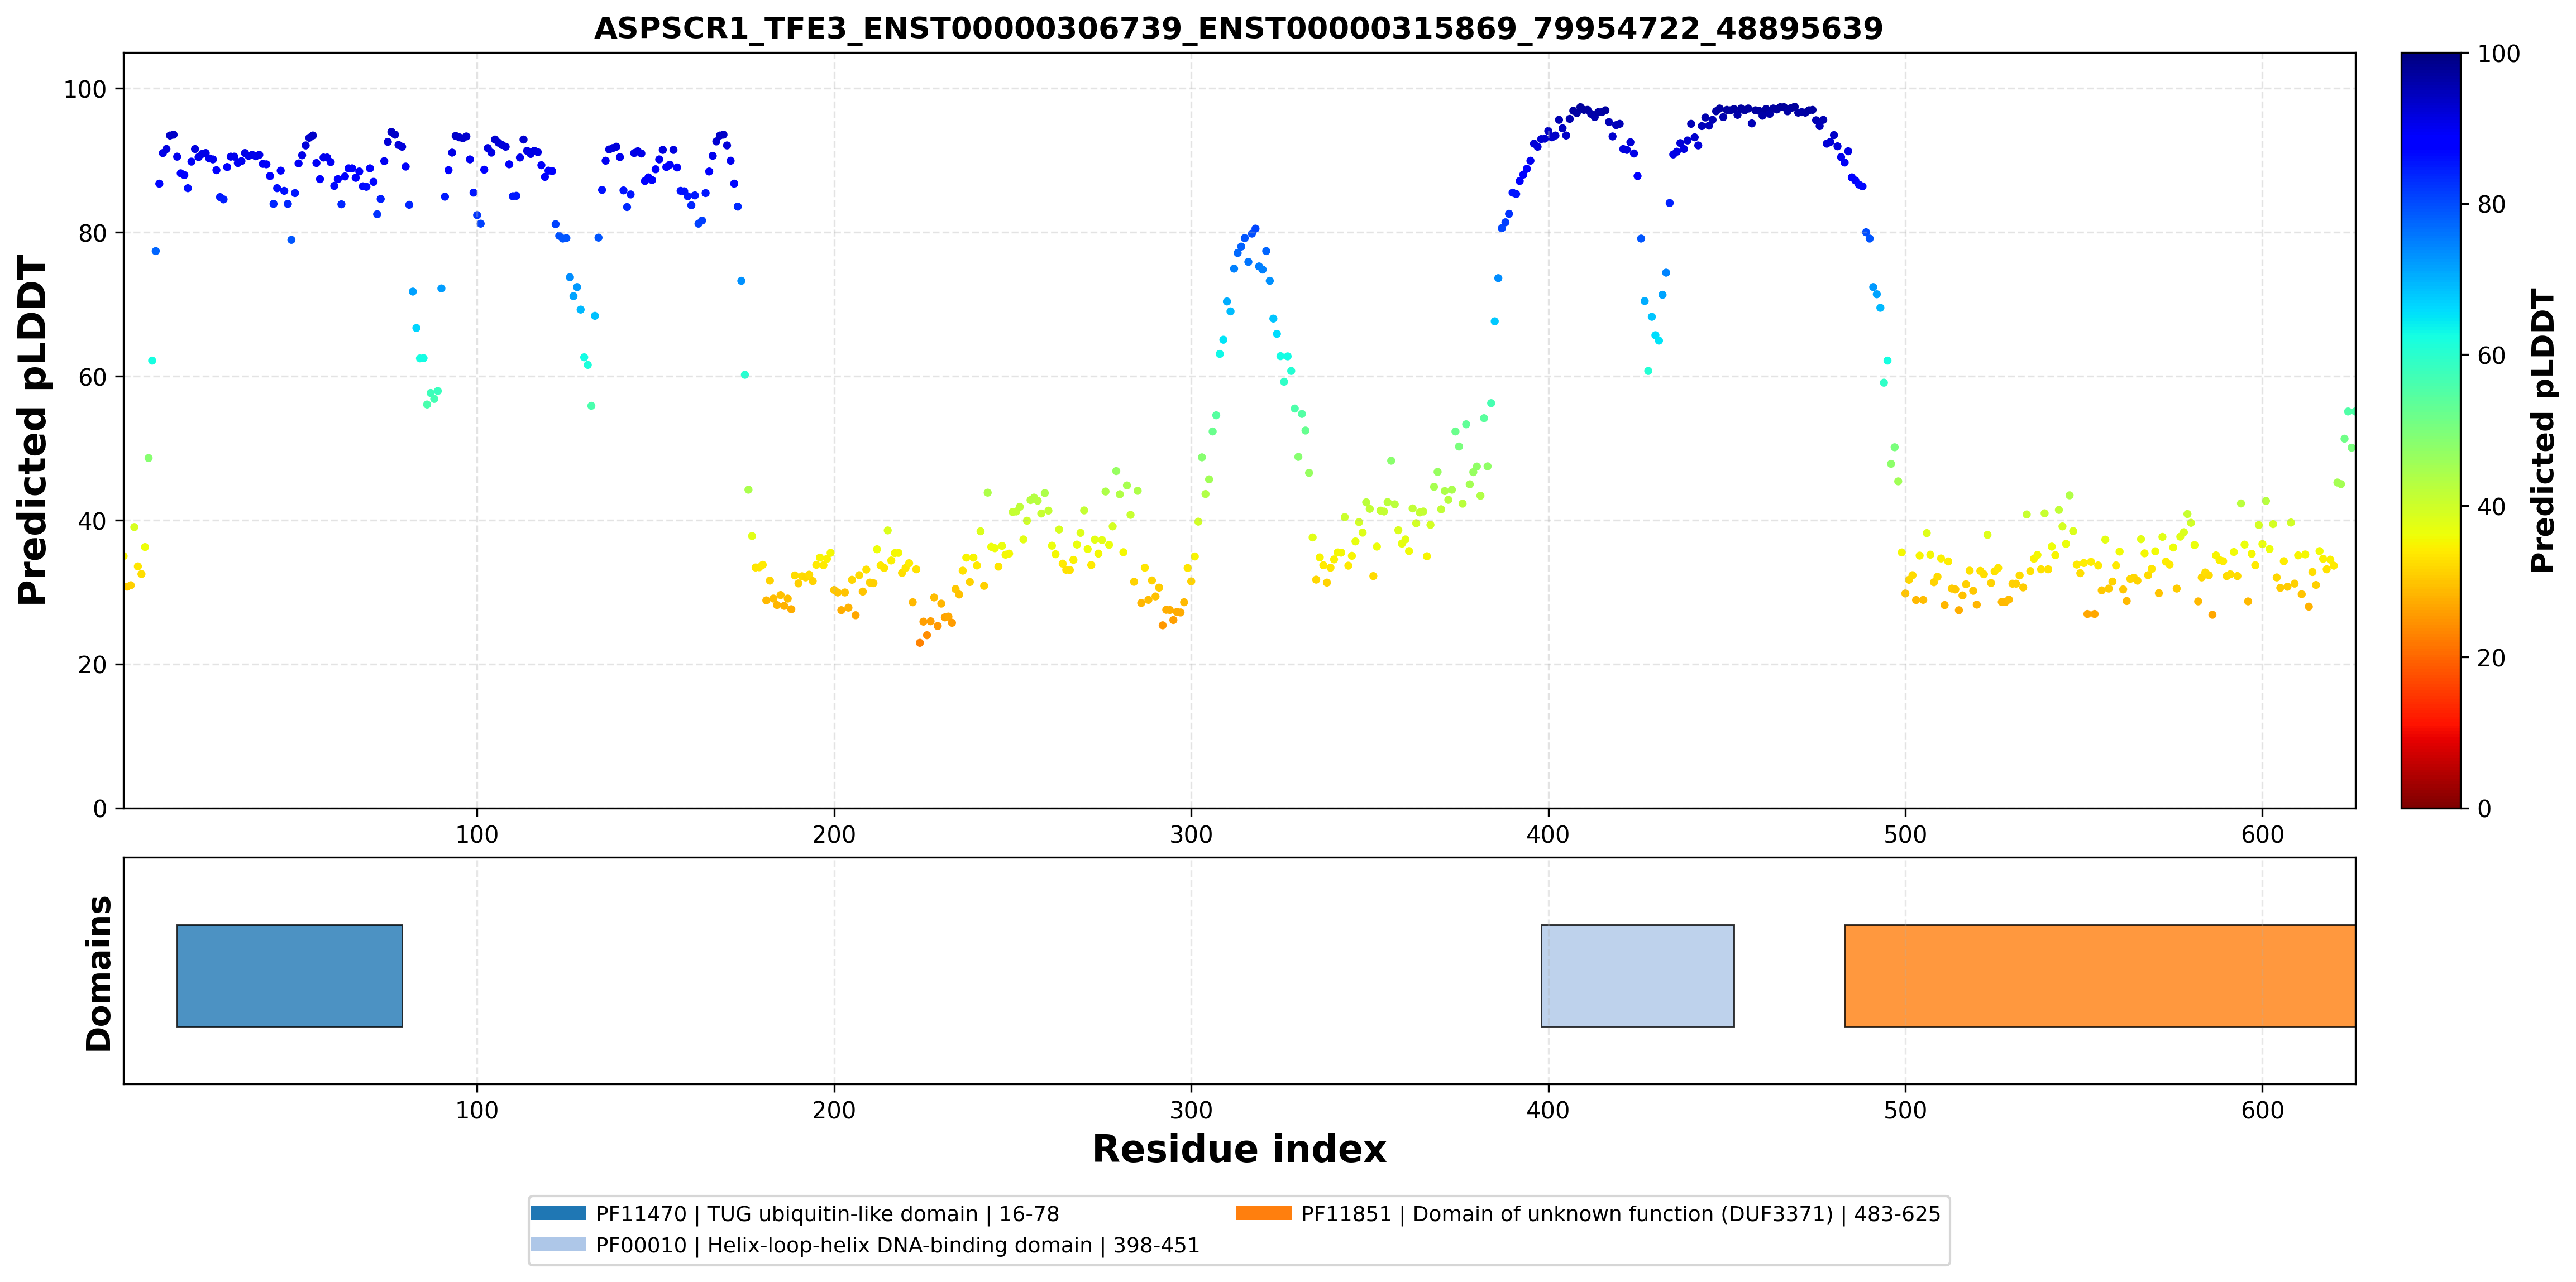The height and width of the screenshot is (1282, 2576).
Task: Click the Residue index axis label
Action: [x=1239, y=1149]
